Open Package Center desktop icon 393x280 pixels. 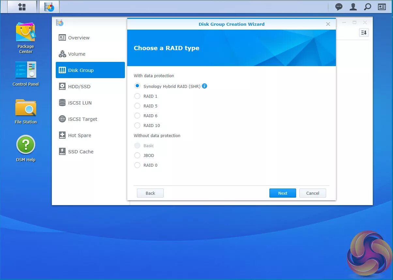click(x=26, y=38)
